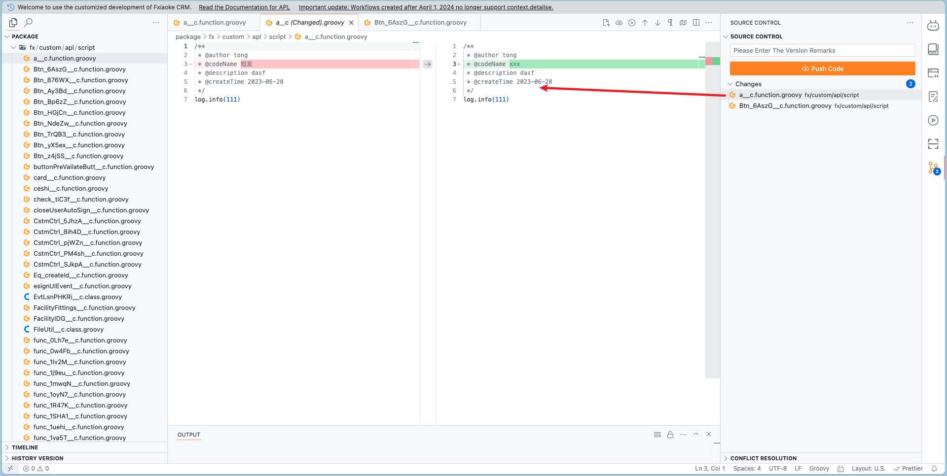The image size is (947, 476).
Task: Toggle the output scroll lock icon
Action: click(x=670, y=435)
